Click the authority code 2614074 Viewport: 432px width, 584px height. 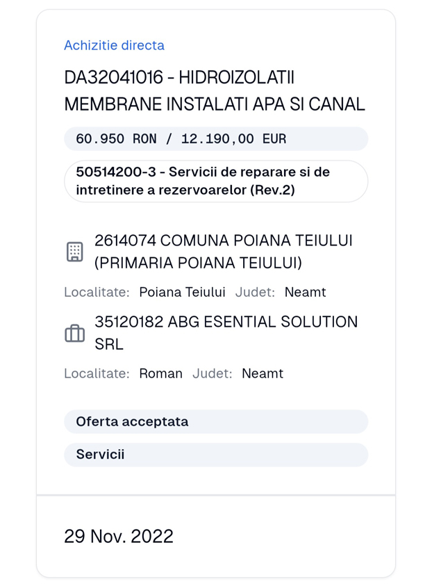119,241
